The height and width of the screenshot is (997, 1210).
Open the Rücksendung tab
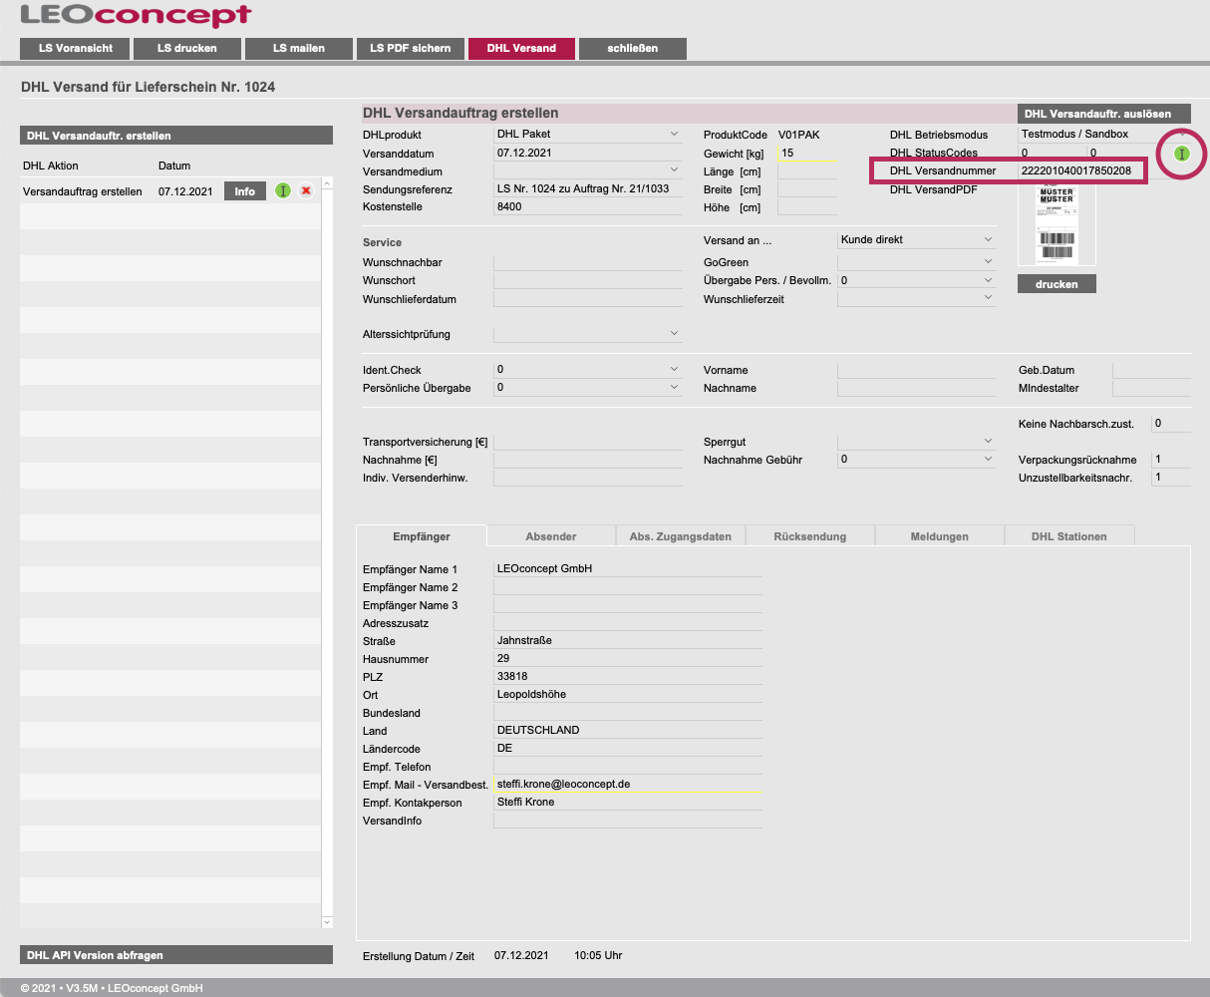click(x=810, y=536)
